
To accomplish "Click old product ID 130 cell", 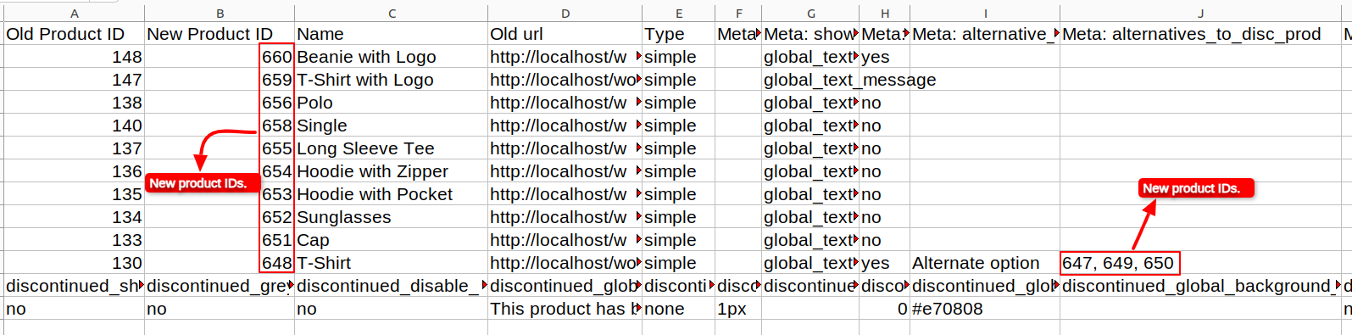I will tap(74, 263).
